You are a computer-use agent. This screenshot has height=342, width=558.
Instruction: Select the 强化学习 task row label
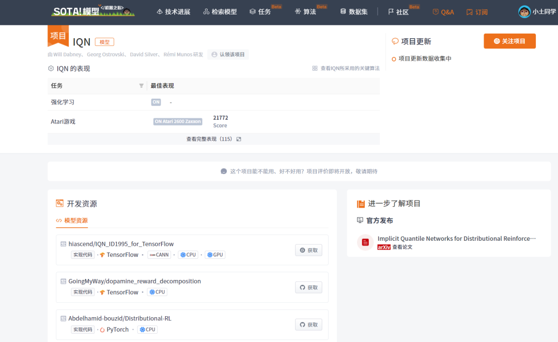63,102
